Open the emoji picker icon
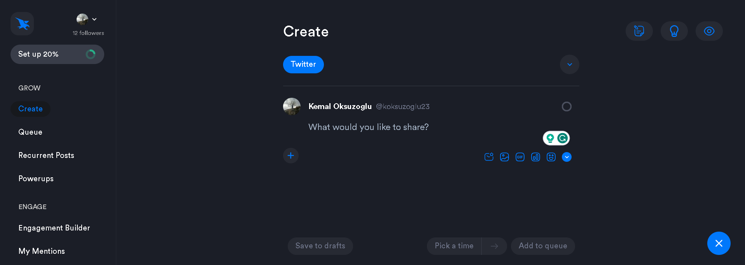The width and height of the screenshot is (745, 265). [x=551, y=157]
